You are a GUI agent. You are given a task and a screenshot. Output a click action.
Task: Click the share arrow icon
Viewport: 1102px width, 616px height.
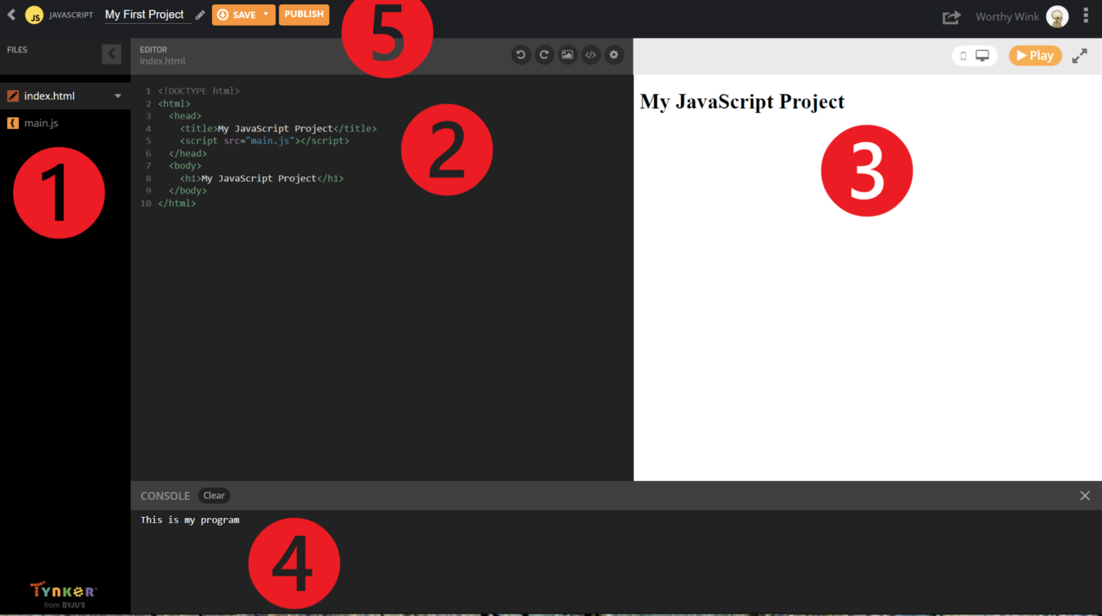pos(951,16)
